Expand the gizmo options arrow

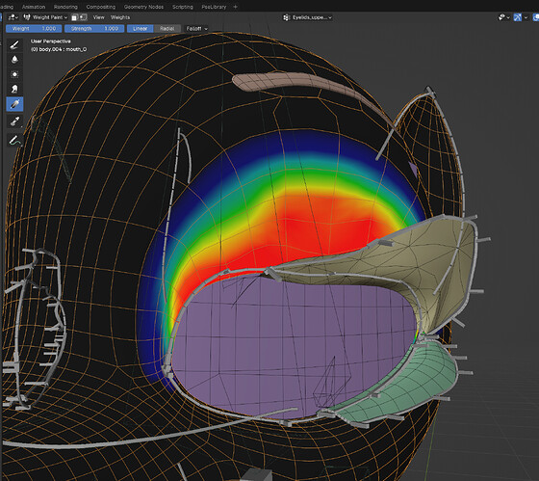[526, 17]
